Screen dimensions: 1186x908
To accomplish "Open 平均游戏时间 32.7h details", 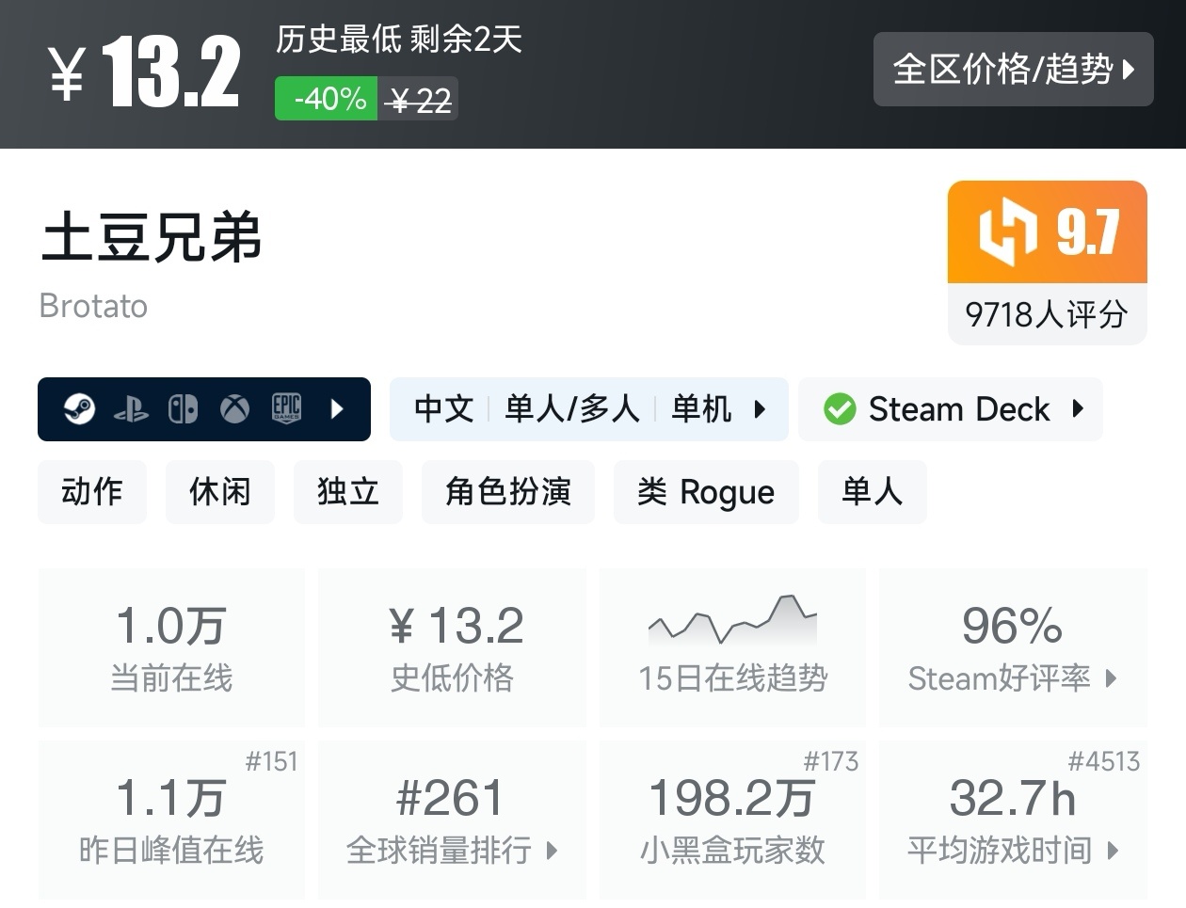I will point(1013,820).
